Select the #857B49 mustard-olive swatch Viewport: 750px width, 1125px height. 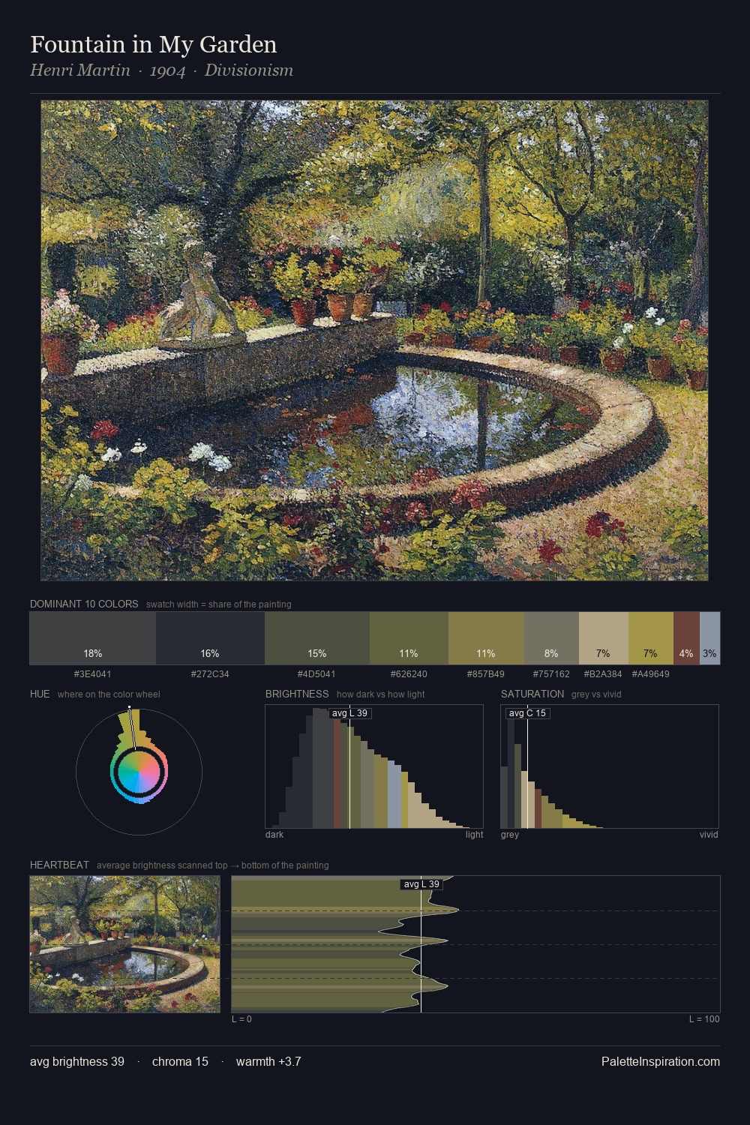pyautogui.click(x=486, y=638)
